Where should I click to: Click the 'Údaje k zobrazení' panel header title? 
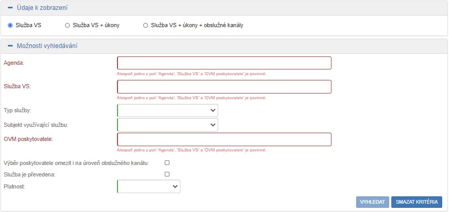coord(42,8)
